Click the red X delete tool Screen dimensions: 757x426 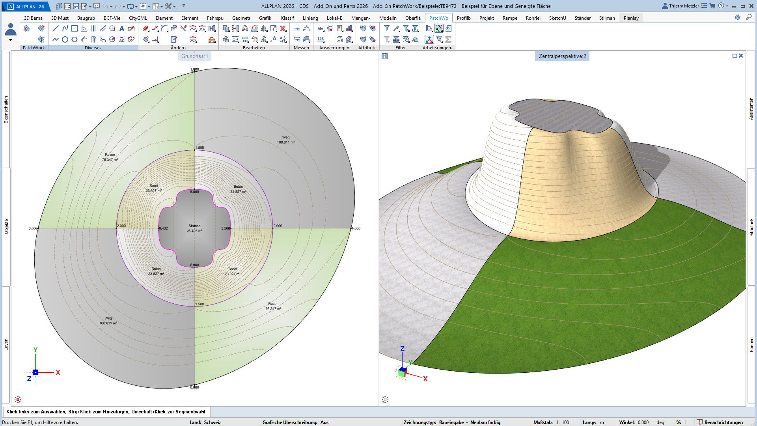point(283,28)
